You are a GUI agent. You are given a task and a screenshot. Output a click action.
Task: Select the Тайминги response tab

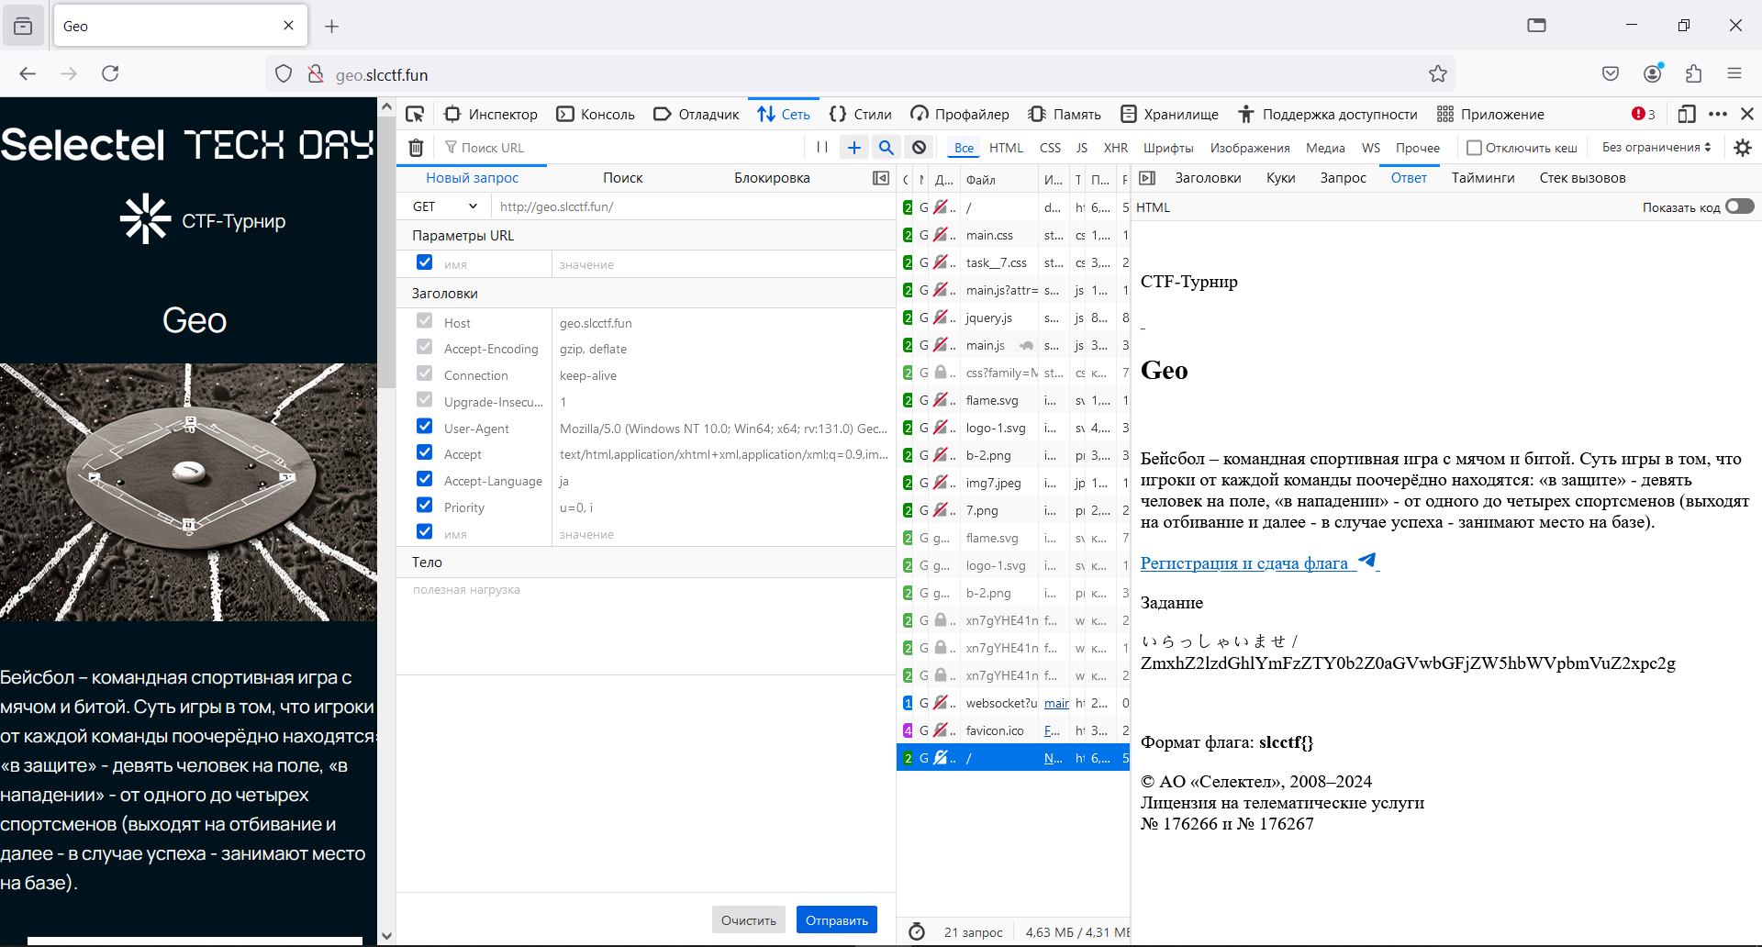pyautogui.click(x=1483, y=178)
